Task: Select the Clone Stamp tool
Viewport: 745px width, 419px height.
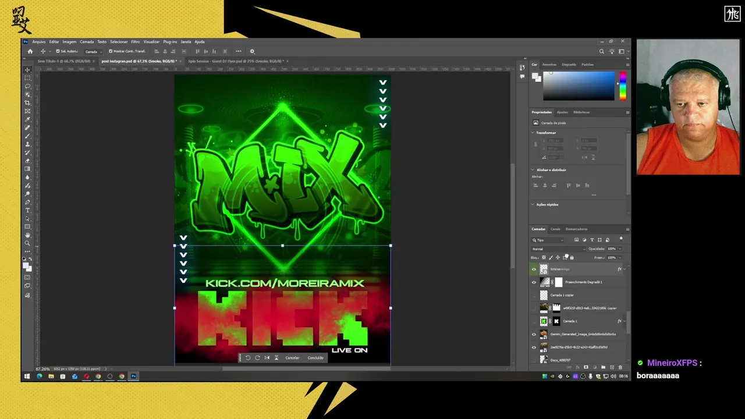Action: pos(27,144)
